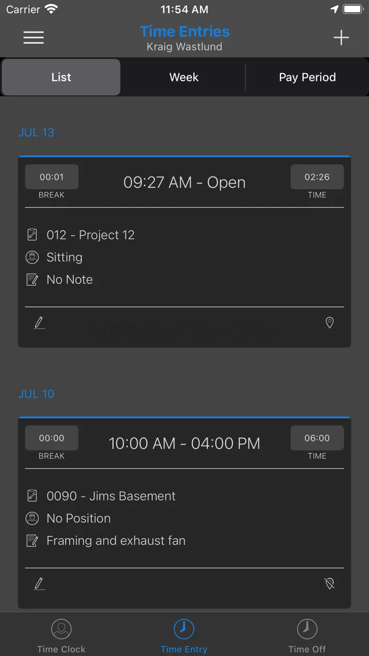
Task: Tap the 00:01 break button
Action: (x=52, y=177)
